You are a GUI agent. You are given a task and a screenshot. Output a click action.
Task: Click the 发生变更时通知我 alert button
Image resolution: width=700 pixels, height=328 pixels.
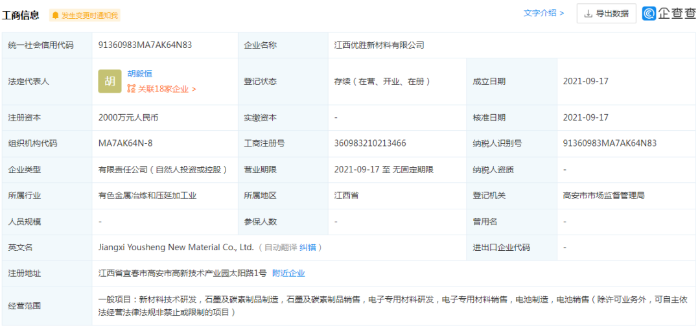click(x=85, y=16)
